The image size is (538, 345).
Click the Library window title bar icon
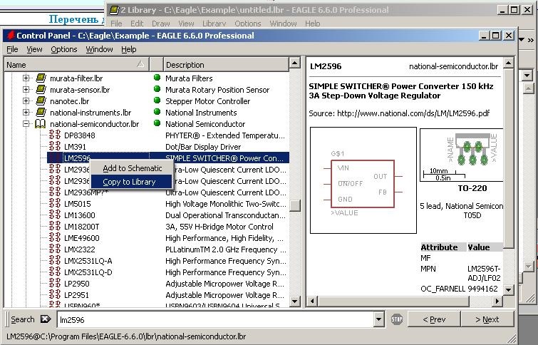point(114,10)
